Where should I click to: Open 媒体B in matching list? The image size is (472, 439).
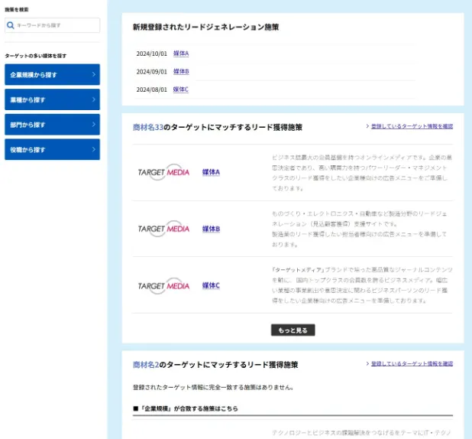pos(211,229)
